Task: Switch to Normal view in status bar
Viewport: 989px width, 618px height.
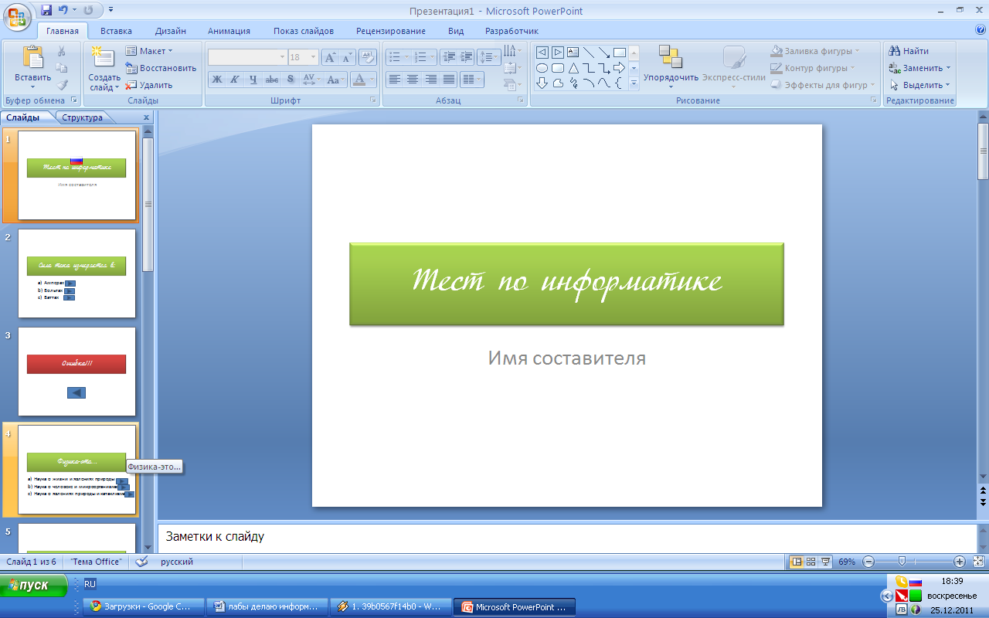Action: click(797, 562)
